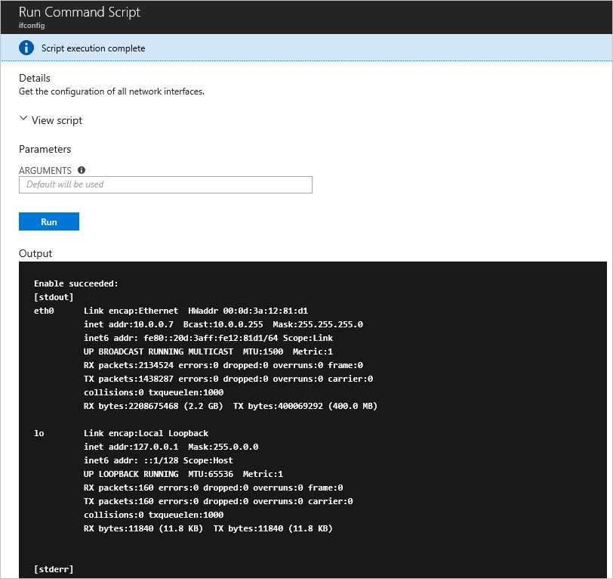
Task: Click the Parameters section heading
Action: [45, 149]
